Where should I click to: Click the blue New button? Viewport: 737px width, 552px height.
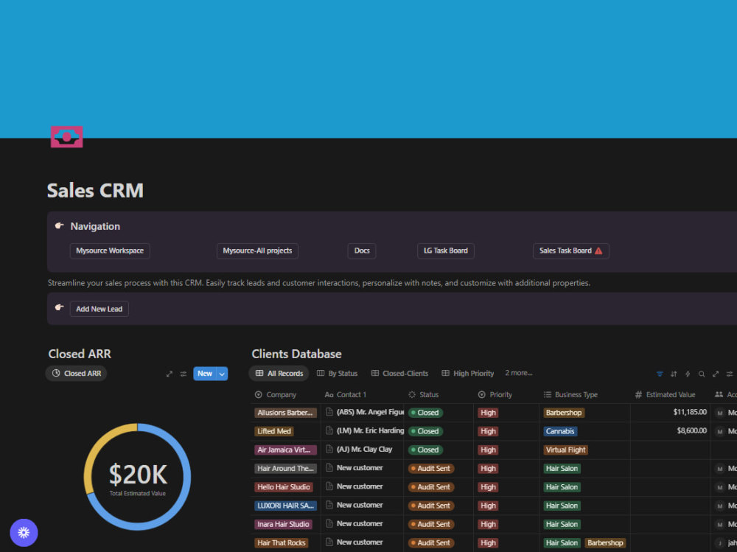coord(205,374)
